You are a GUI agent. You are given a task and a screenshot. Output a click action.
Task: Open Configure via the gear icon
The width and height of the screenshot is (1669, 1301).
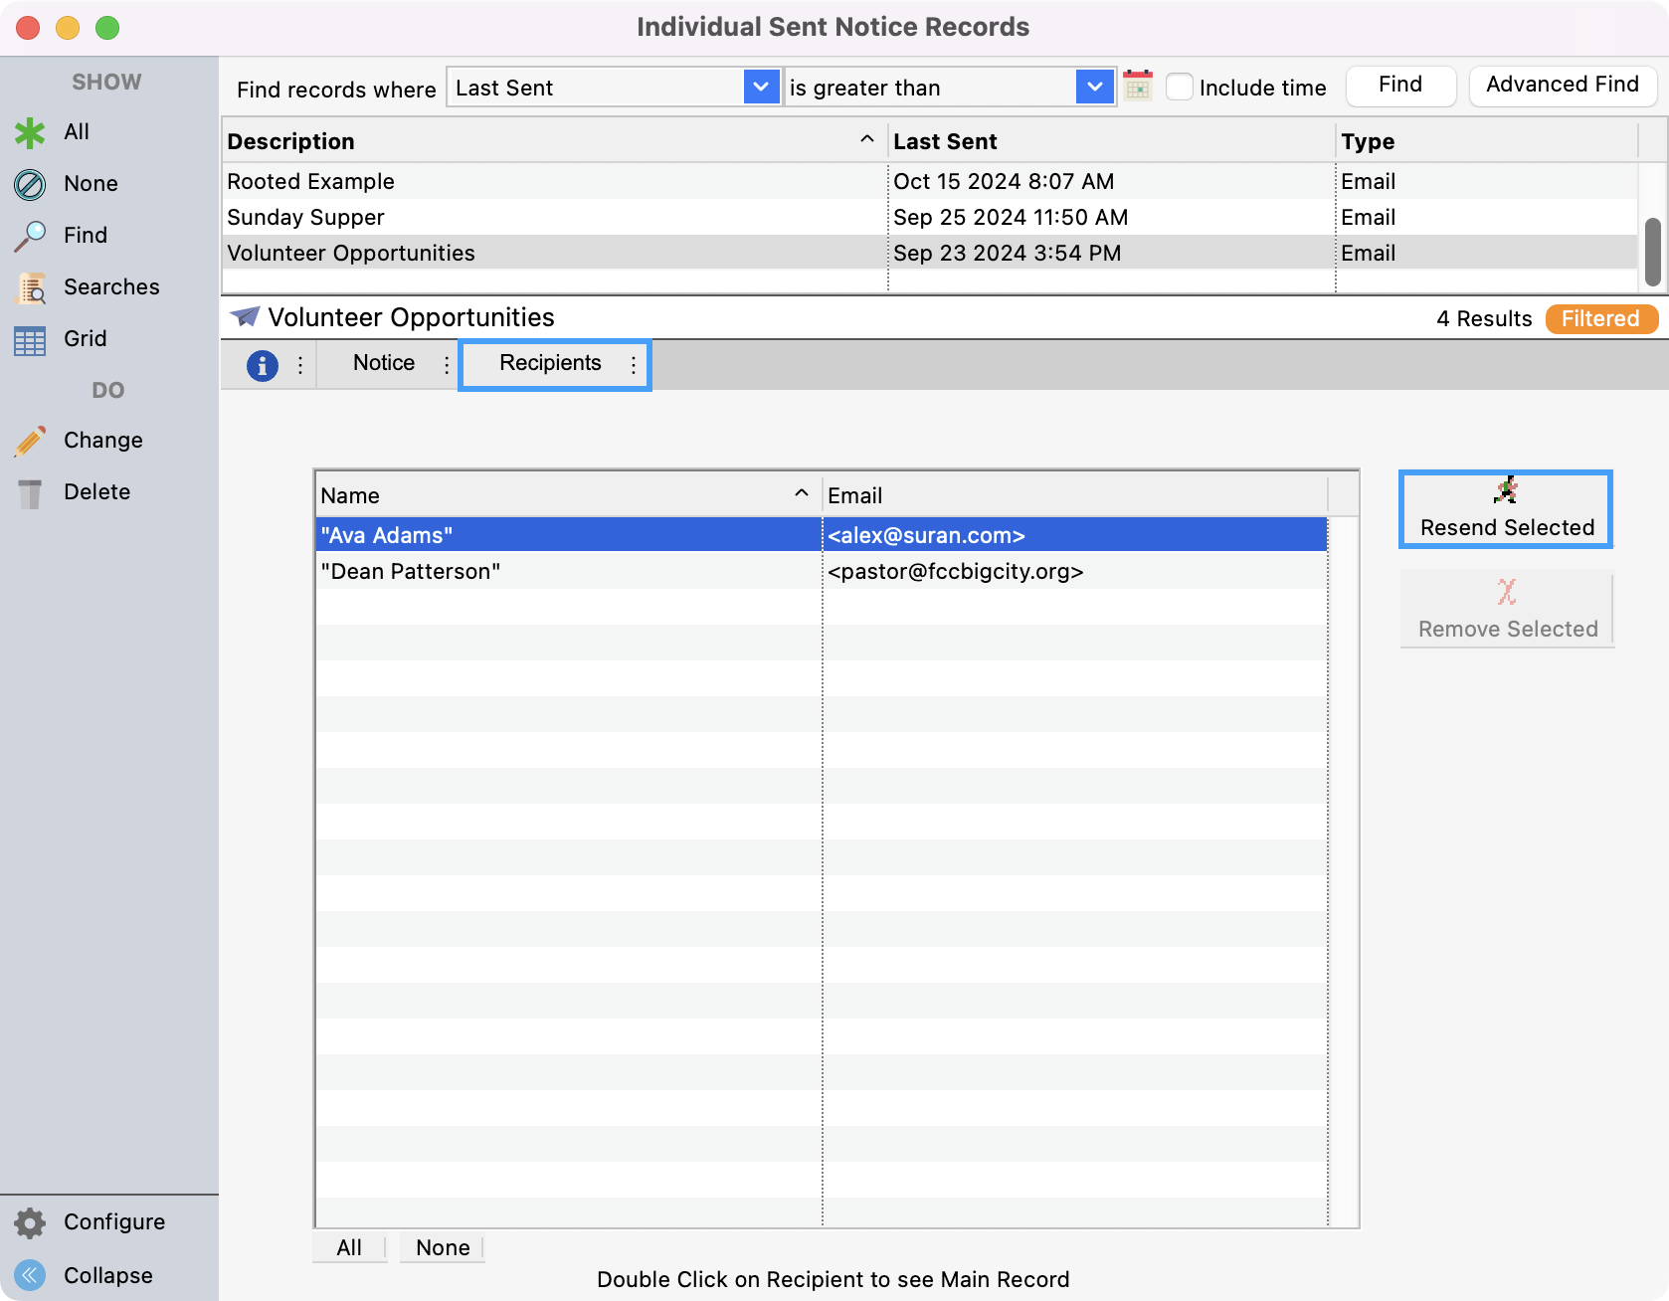29,1222
